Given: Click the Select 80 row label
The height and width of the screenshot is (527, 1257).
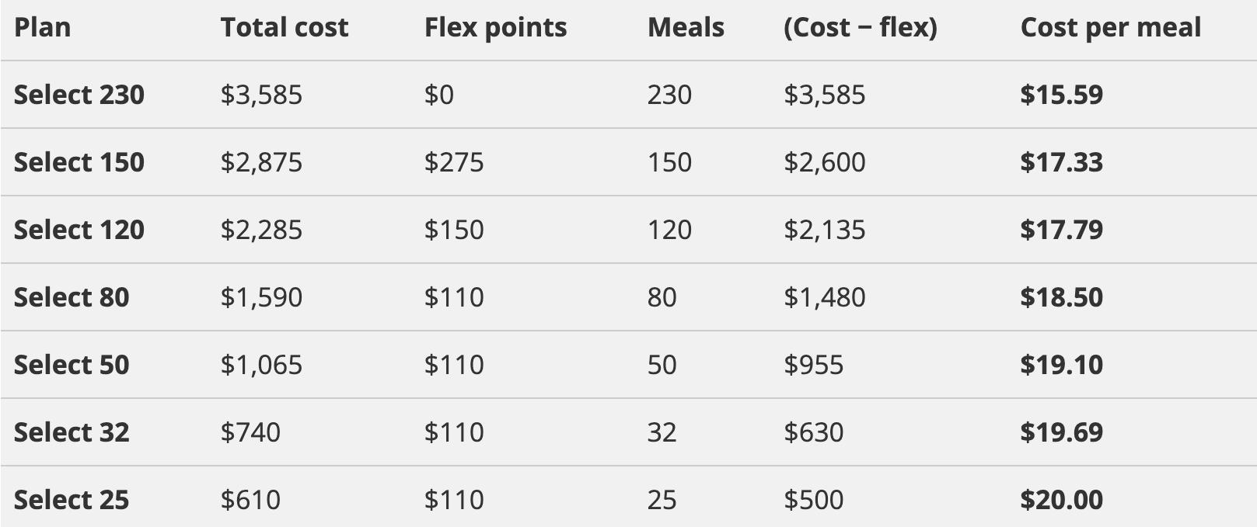Looking at the screenshot, I should click(72, 297).
